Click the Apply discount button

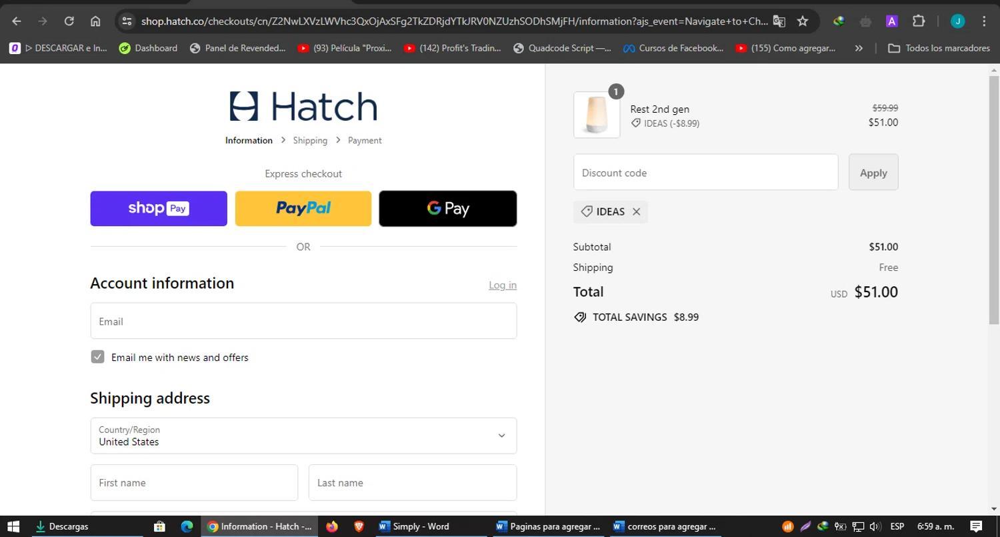click(x=873, y=172)
